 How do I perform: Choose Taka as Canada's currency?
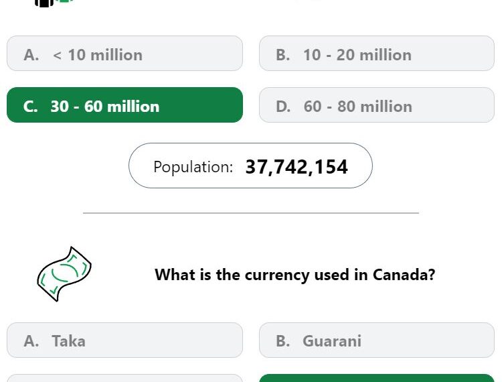click(x=124, y=340)
